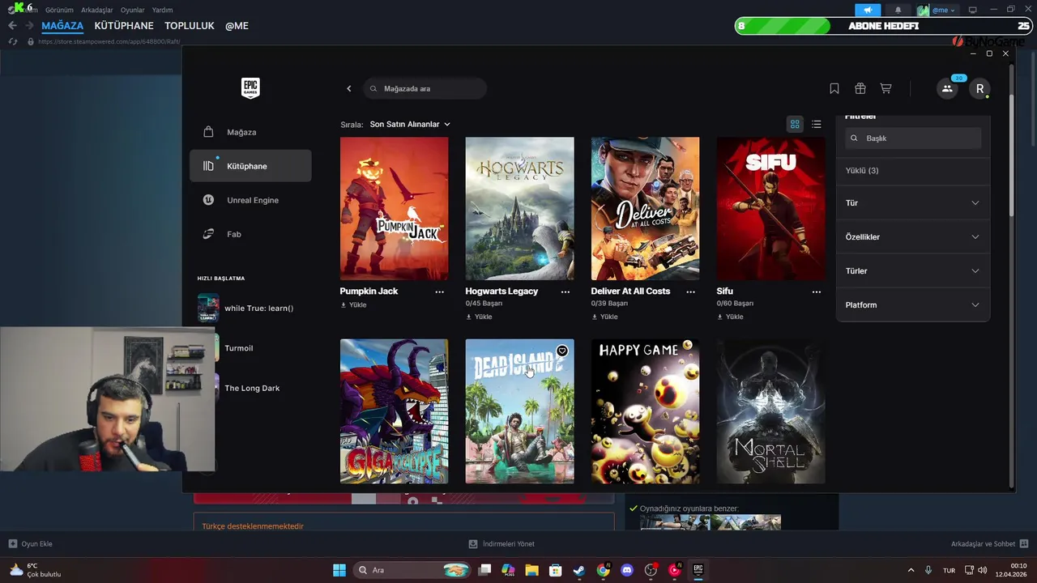Favorite Dead Island 2 with heart icon
1037x583 pixels.
562,351
